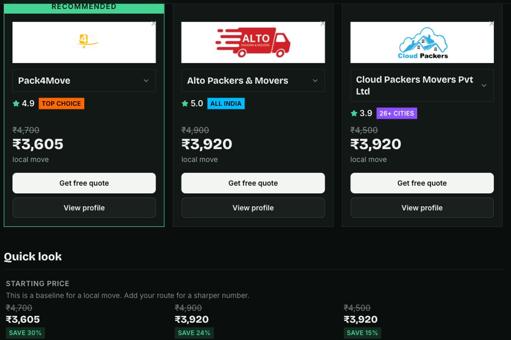Viewport: 511px width, 340px height.
Task: Click the SAVE 30% tag
Action: (25, 333)
